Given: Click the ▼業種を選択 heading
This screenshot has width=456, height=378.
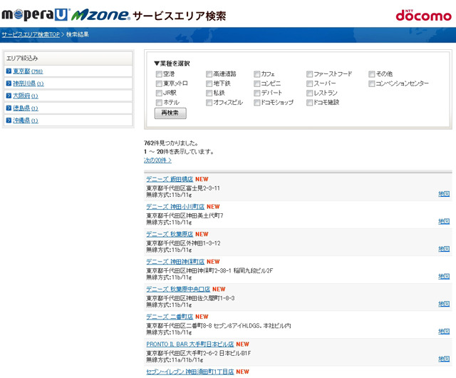Looking at the screenshot, I should [x=172, y=63].
